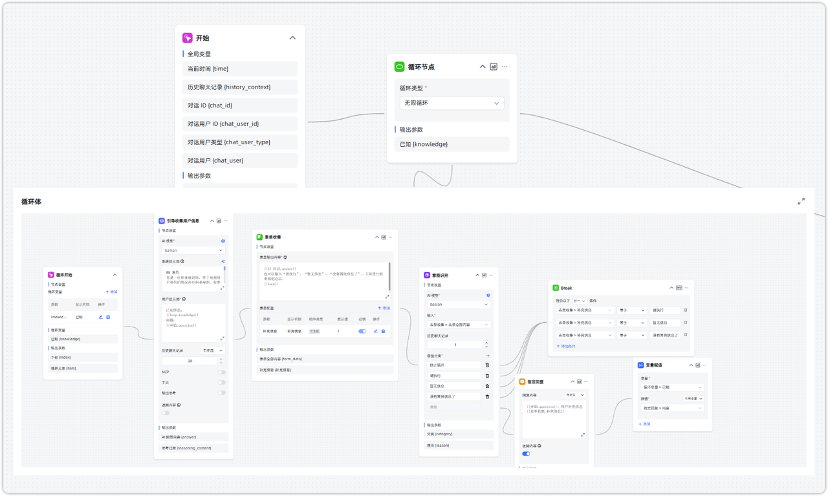Click the edit pencil for knowledge variable
The image size is (828, 496).
[100, 317]
